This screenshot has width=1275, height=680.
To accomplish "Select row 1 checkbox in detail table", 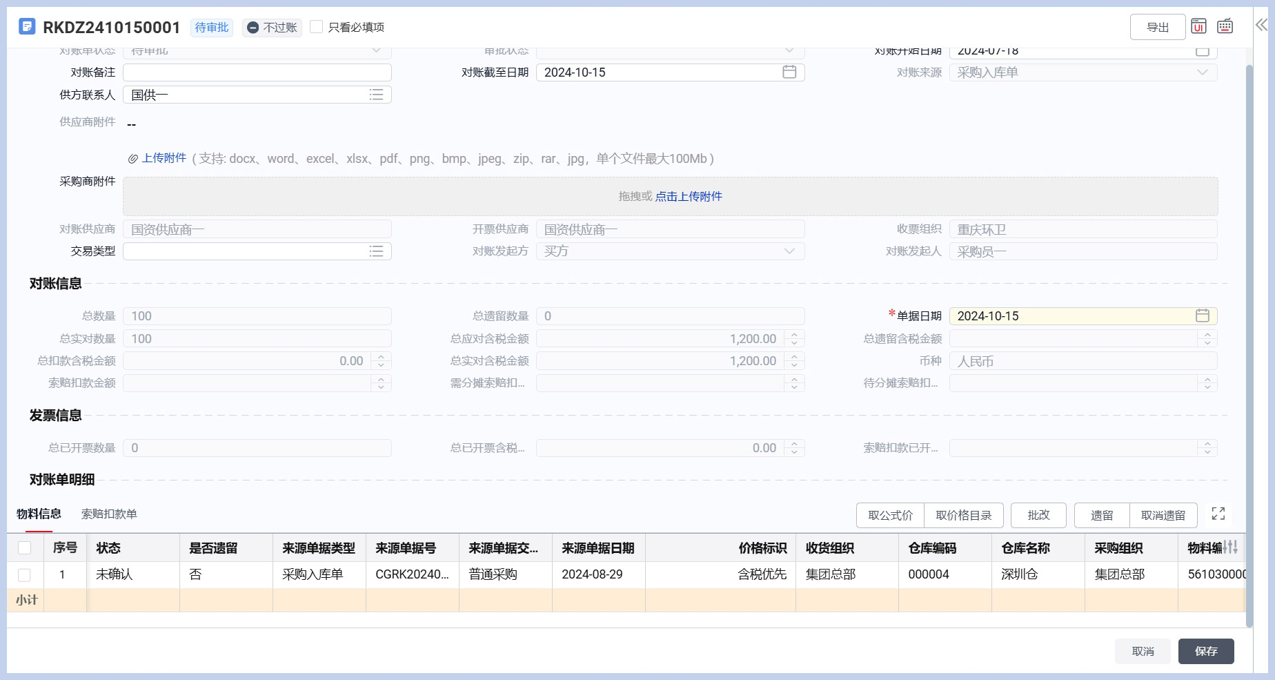I will click(x=25, y=574).
